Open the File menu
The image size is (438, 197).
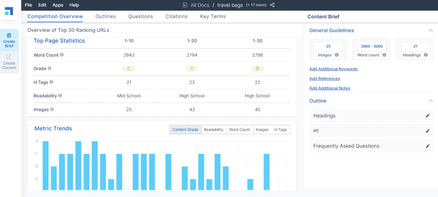tap(28, 5)
